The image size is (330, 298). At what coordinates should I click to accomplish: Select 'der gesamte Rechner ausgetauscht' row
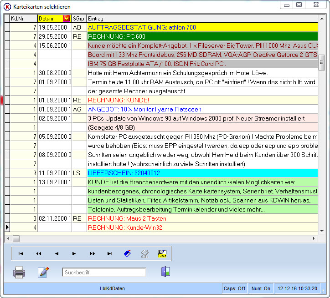coord(202,91)
